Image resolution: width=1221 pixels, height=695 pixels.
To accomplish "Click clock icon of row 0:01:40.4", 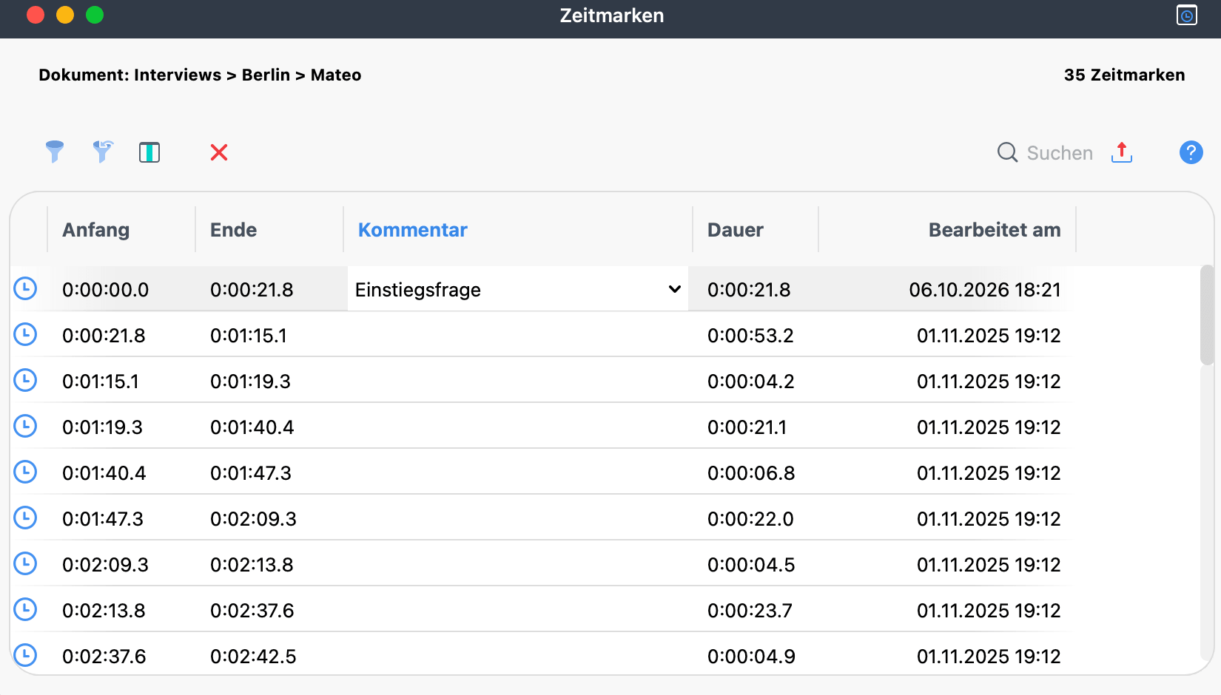I will point(25,472).
